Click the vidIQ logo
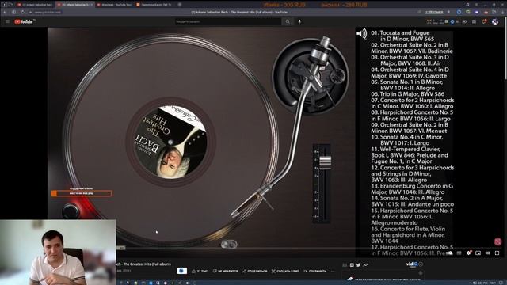This screenshot has height=285, width=507. (x=412, y=264)
